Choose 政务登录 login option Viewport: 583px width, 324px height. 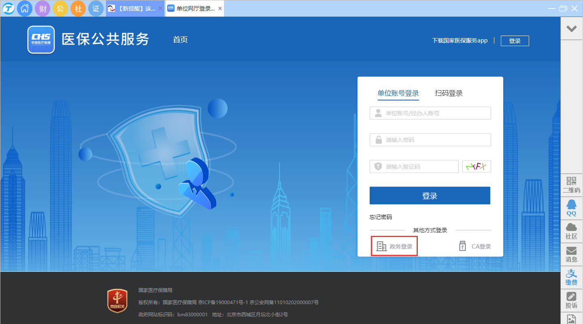coord(394,246)
